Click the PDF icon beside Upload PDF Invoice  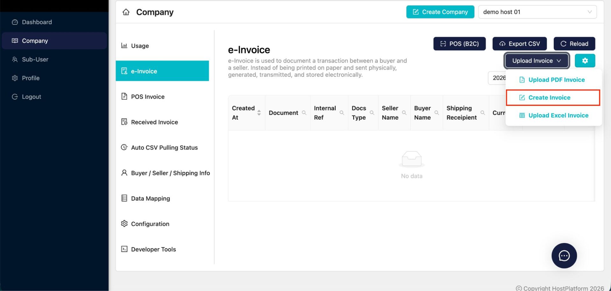pyautogui.click(x=522, y=80)
